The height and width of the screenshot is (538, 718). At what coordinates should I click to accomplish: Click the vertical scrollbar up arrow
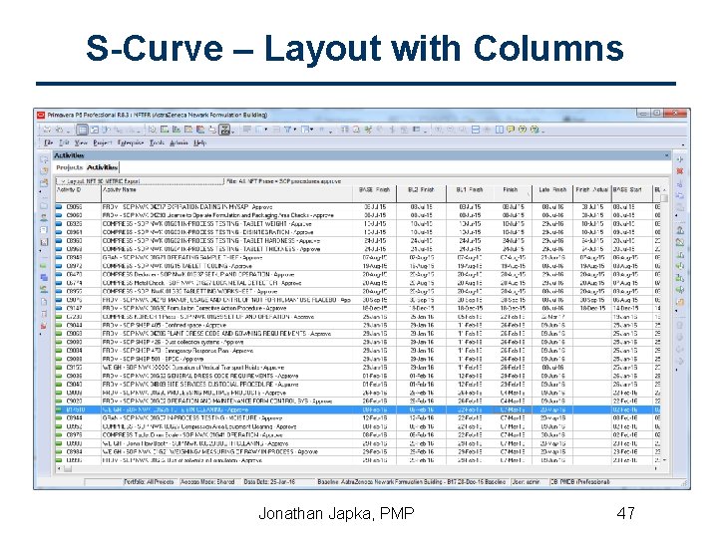[664, 189]
